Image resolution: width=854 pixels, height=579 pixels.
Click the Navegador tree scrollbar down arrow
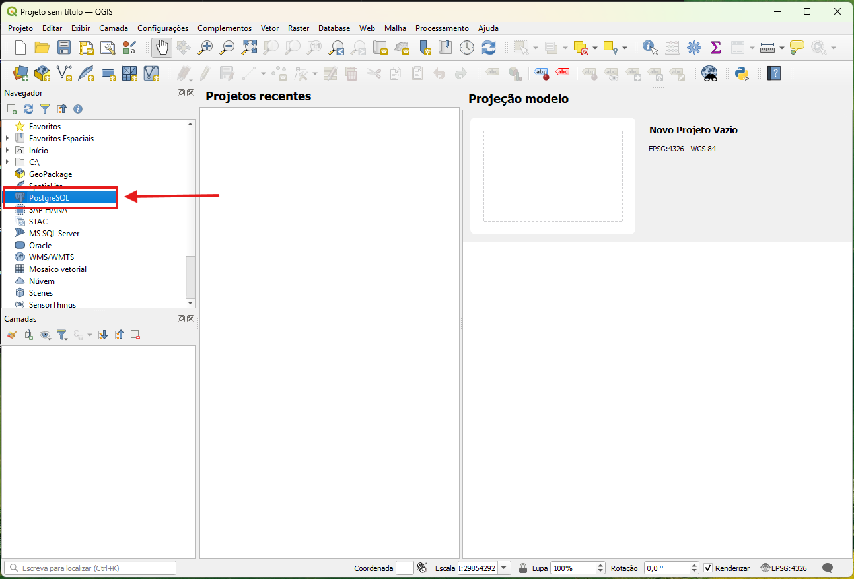tap(190, 303)
